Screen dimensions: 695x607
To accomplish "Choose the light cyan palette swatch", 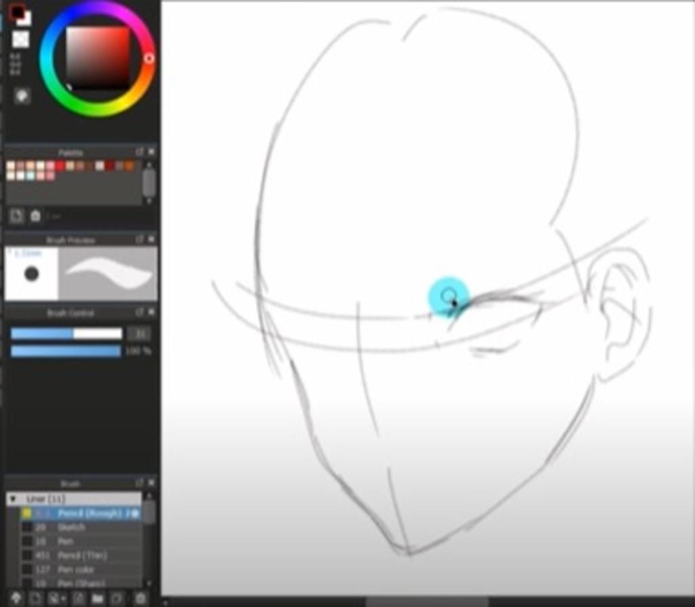I will tap(30, 176).
